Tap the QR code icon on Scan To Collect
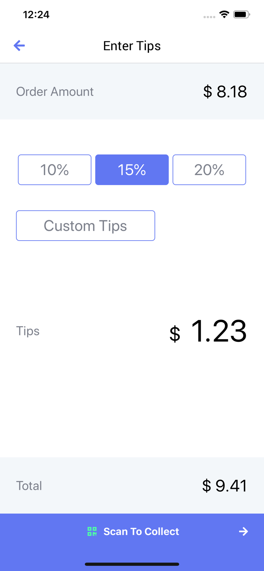Image resolution: width=264 pixels, height=571 pixels. click(91, 531)
